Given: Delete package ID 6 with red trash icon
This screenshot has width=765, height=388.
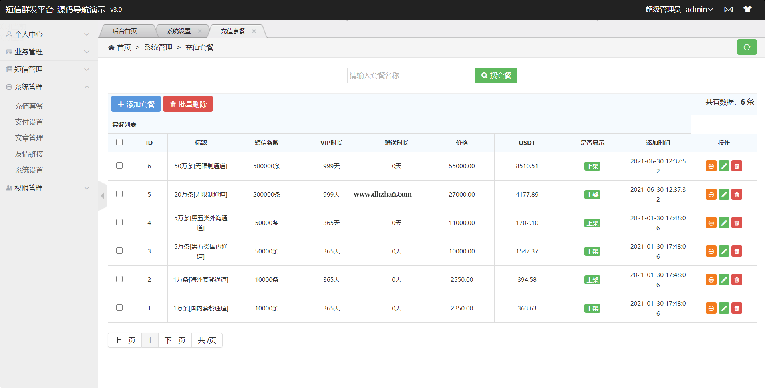Looking at the screenshot, I should point(737,166).
